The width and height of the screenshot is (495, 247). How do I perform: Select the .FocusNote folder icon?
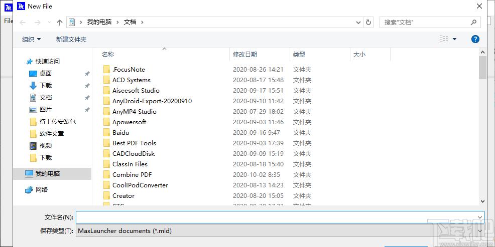(x=107, y=69)
